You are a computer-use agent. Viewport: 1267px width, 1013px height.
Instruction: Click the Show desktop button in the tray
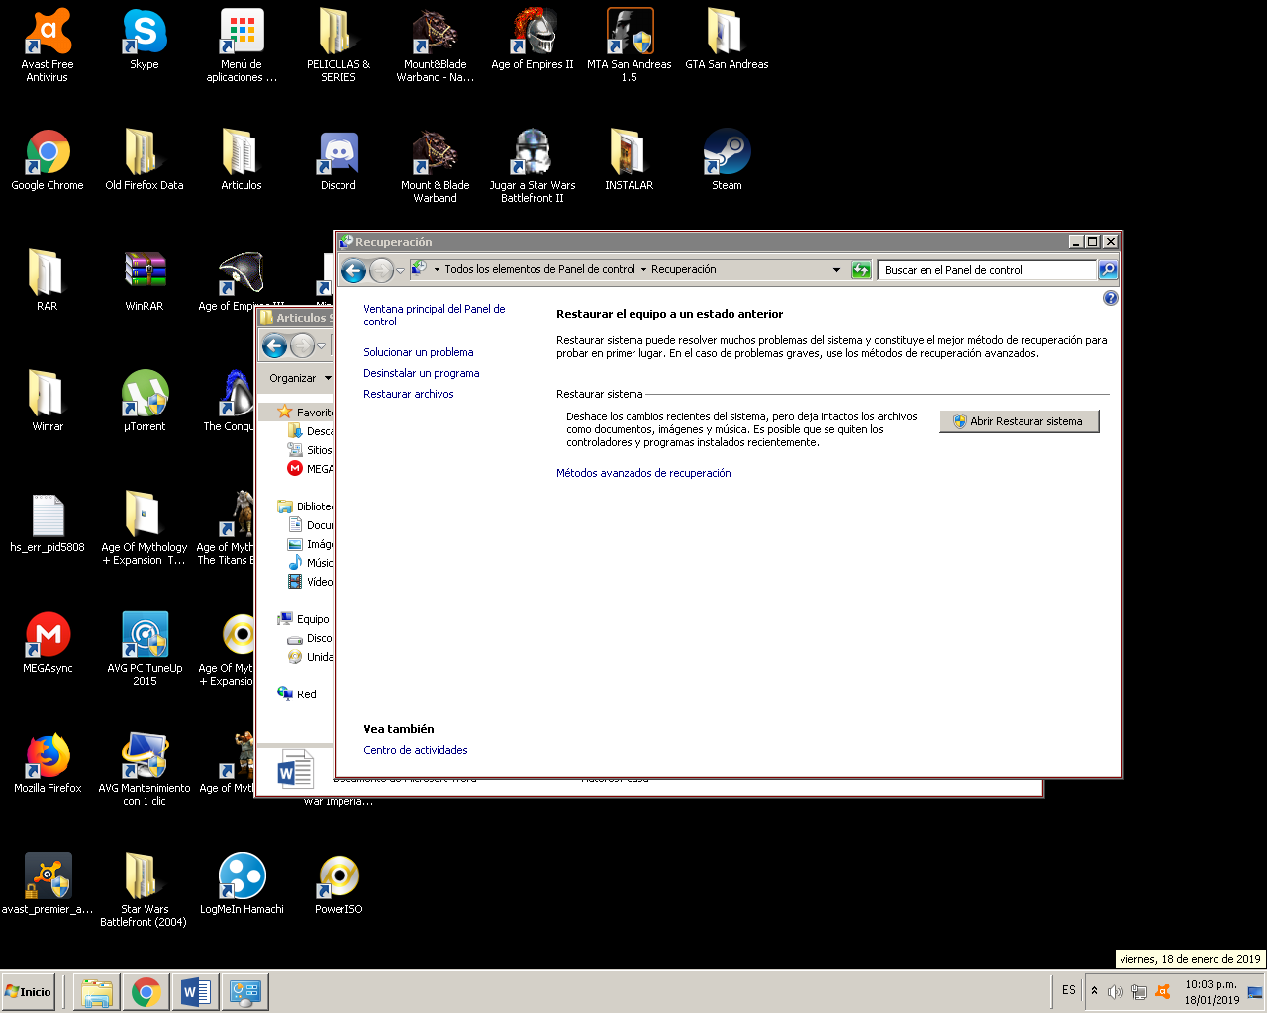[x=1255, y=991]
